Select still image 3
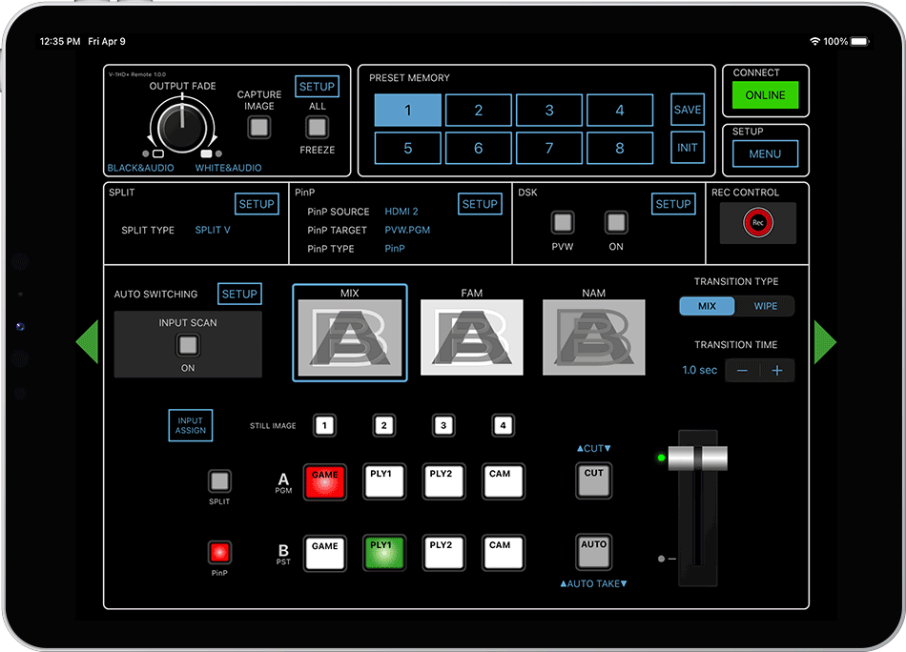906x652 pixels. [443, 426]
